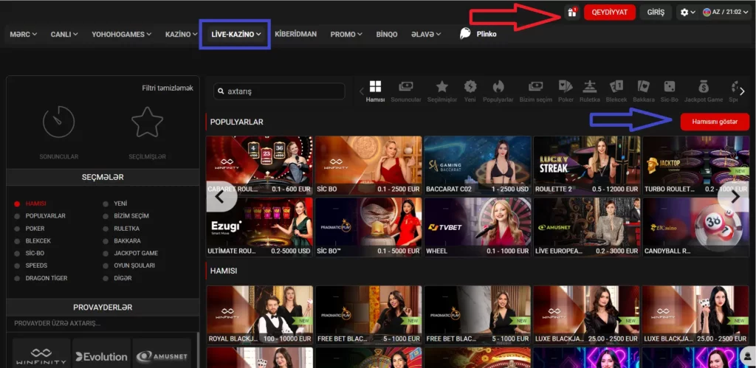Open the TVBET Wheel game thumbnail
Viewport: 756px width, 368px height.
[x=478, y=227]
